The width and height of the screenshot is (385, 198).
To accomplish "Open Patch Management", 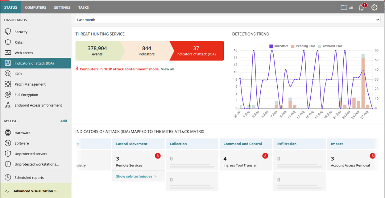I will pos(30,84).
